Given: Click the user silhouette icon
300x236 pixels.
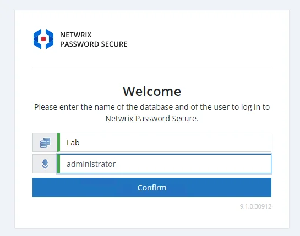Looking at the screenshot, I should pos(45,164).
